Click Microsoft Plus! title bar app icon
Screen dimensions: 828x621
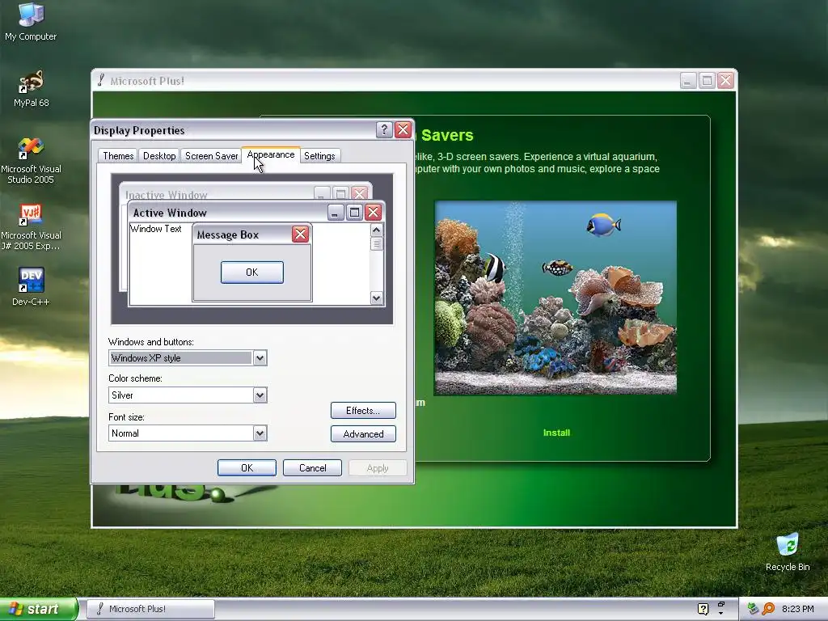pyautogui.click(x=100, y=80)
